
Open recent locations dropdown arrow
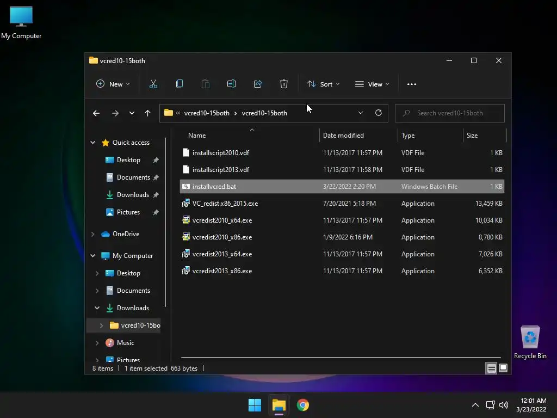pyautogui.click(x=132, y=113)
